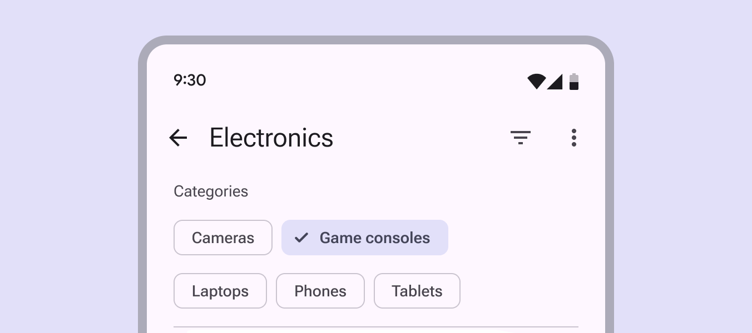Click the lavender background outside the phone
The height and width of the screenshot is (333, 752).
[x=67, y=167]
